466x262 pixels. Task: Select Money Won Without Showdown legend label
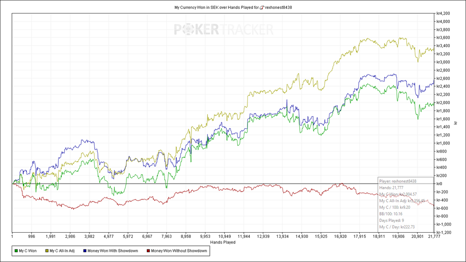(179, 251)
